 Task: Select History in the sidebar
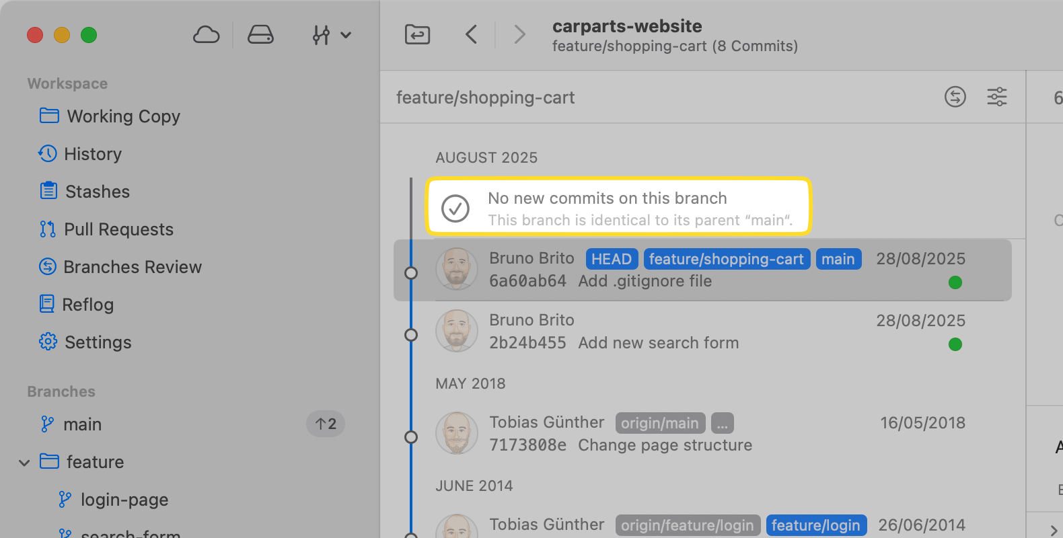92,154
